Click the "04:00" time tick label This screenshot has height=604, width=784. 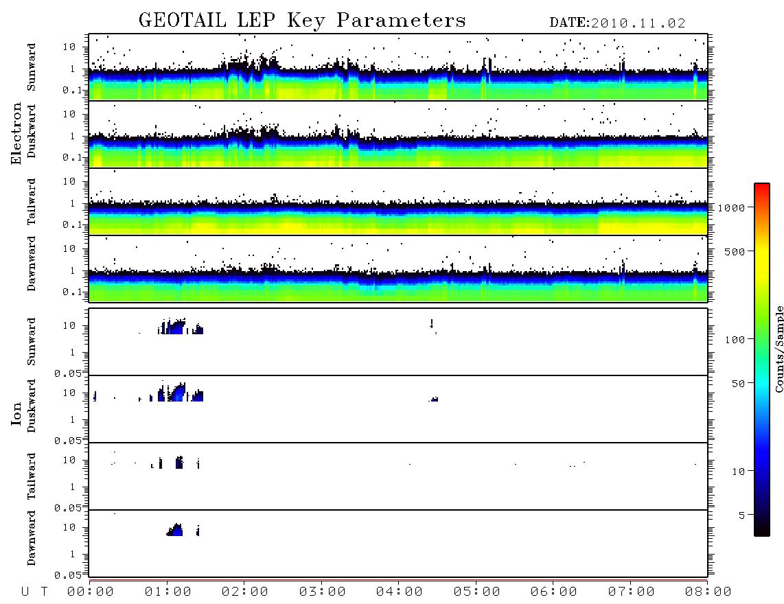point(400,592)
